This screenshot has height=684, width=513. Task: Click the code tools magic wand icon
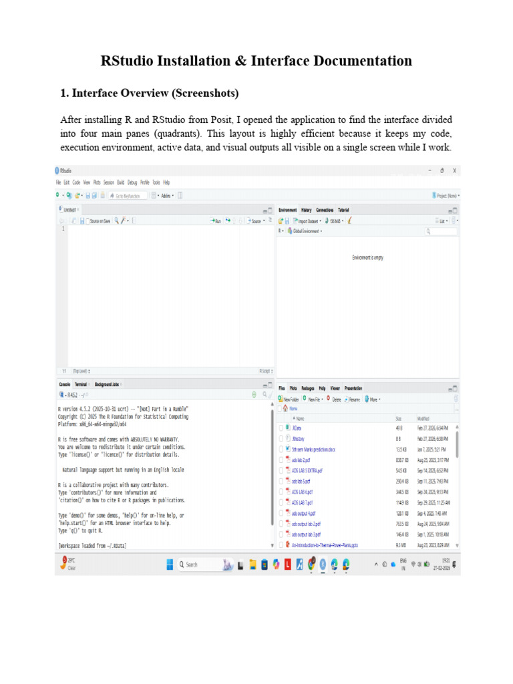(x=124, y=220)
